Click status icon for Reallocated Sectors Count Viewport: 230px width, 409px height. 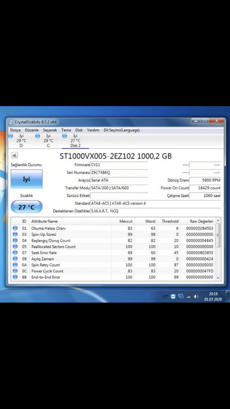click(15, 247)
